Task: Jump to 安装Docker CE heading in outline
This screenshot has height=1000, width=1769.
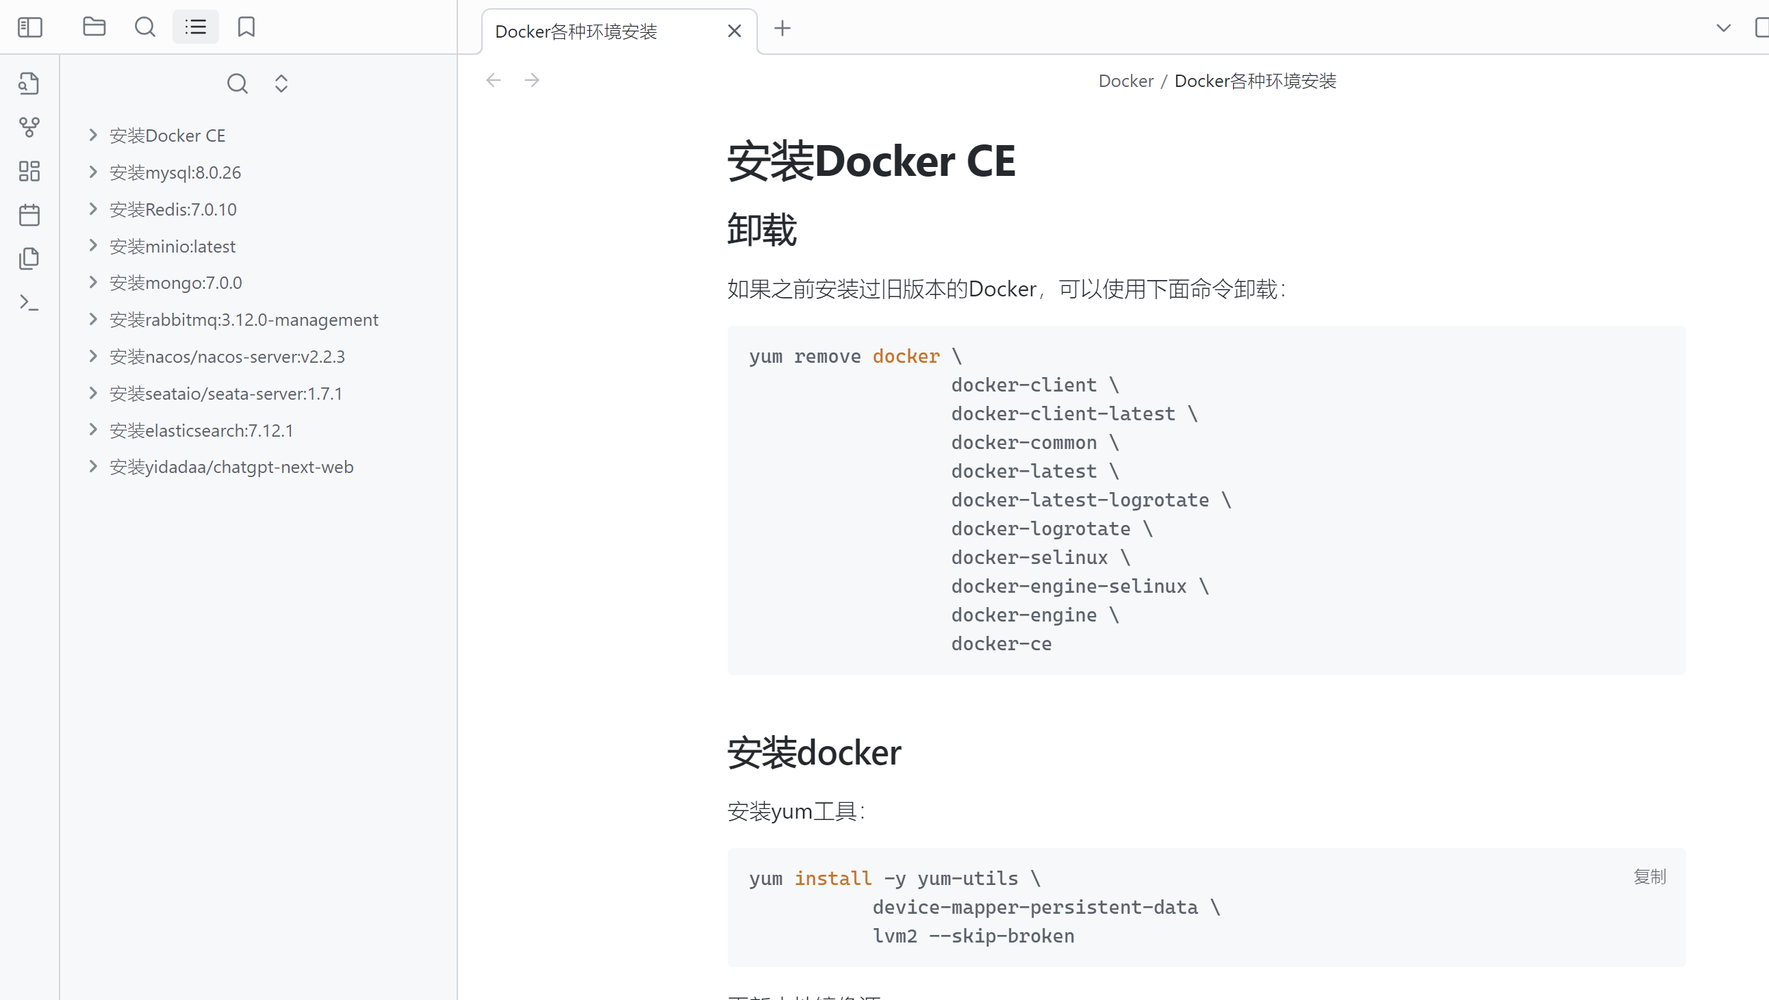Action: pos(168,136)
